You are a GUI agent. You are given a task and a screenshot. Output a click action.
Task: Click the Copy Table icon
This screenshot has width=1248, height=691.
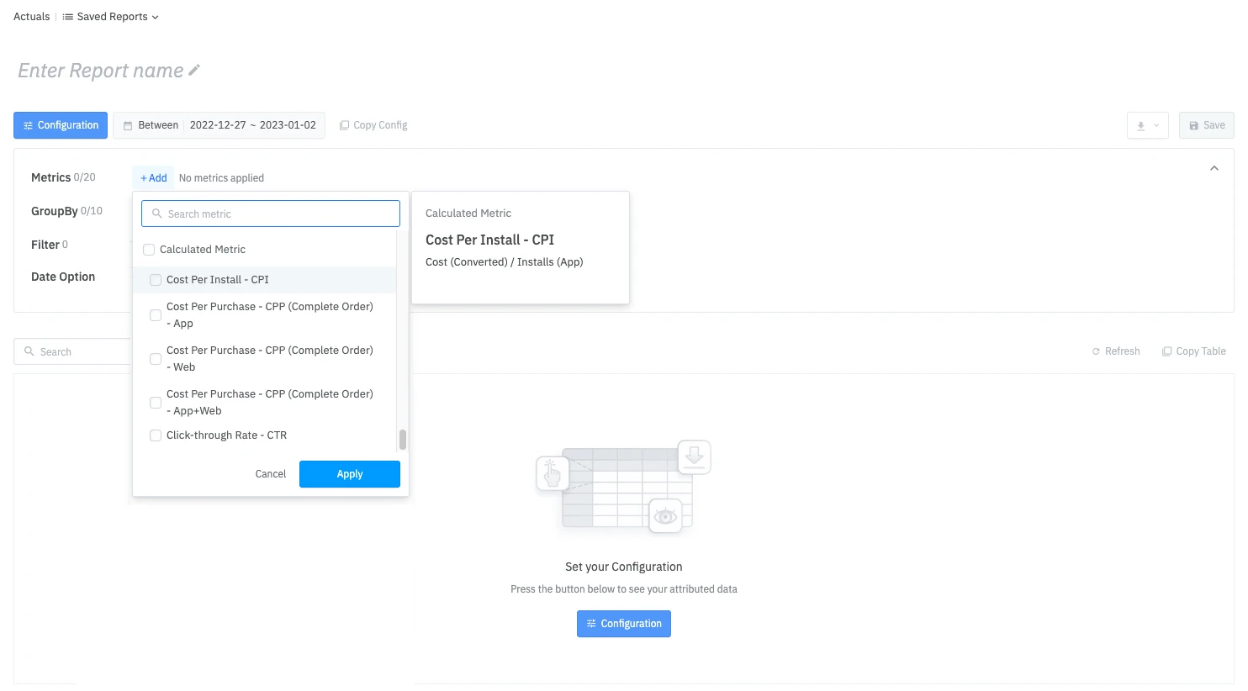tap(1166, 351)
